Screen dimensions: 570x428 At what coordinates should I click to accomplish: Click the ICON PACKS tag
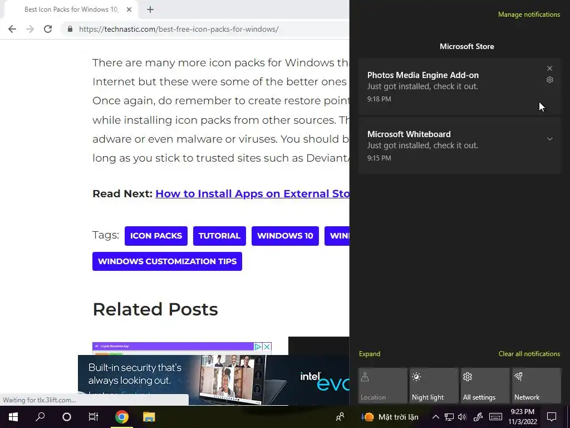156,236
